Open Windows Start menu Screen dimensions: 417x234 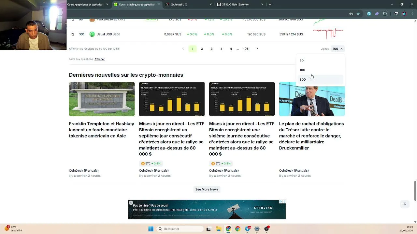[151, 229]
